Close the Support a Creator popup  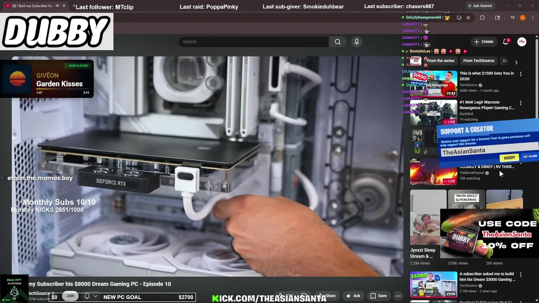point(530,157)
